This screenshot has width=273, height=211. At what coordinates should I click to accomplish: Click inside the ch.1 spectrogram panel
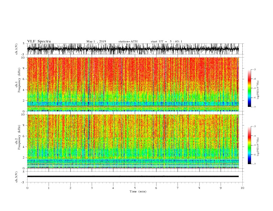point(133,84)
